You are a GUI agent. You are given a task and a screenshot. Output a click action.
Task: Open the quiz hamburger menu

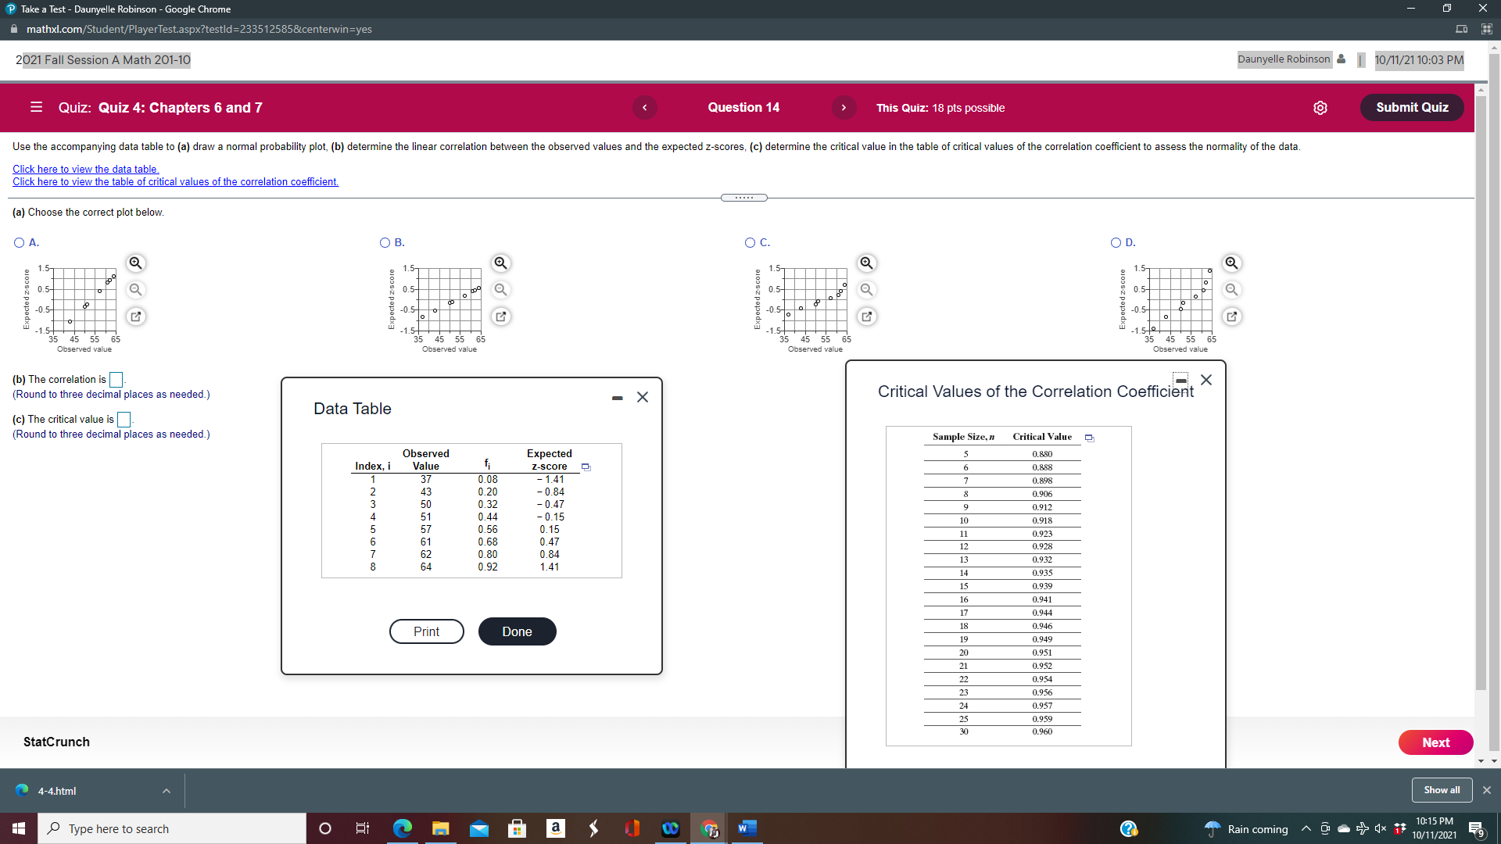coord(36,108)
